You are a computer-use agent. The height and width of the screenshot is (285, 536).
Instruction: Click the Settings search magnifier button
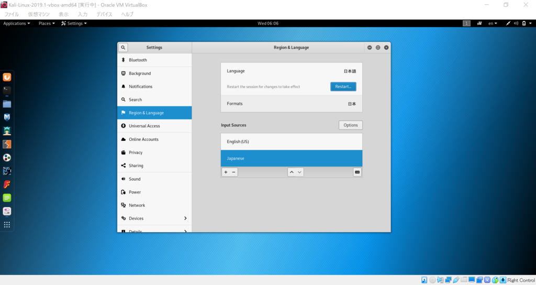tap(123, 48)
